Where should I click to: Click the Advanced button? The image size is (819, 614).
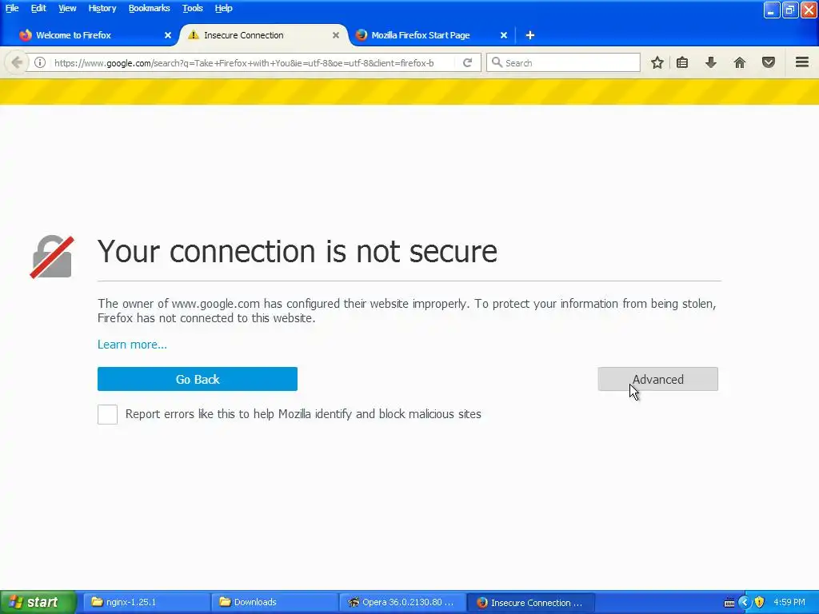(x=658, y=379)
